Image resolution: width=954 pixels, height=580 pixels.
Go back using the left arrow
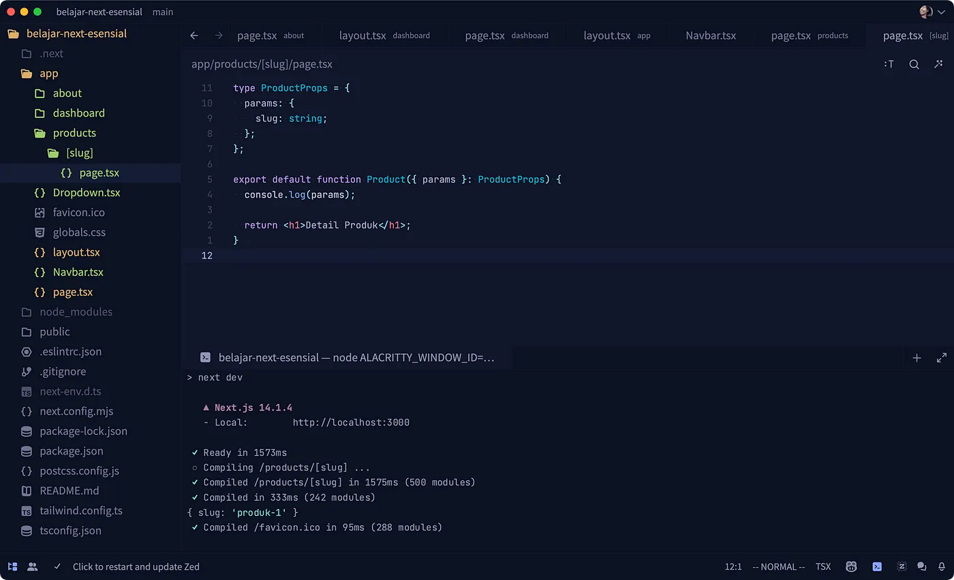coord(194,35)
